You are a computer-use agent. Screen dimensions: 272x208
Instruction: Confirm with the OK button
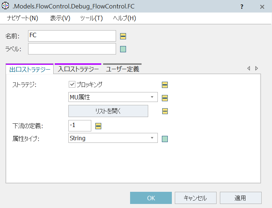click(x=151, y=198)
